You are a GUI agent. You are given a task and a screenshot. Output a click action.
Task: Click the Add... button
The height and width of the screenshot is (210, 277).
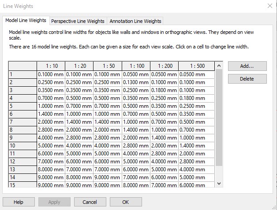click(x=247, y=66)
